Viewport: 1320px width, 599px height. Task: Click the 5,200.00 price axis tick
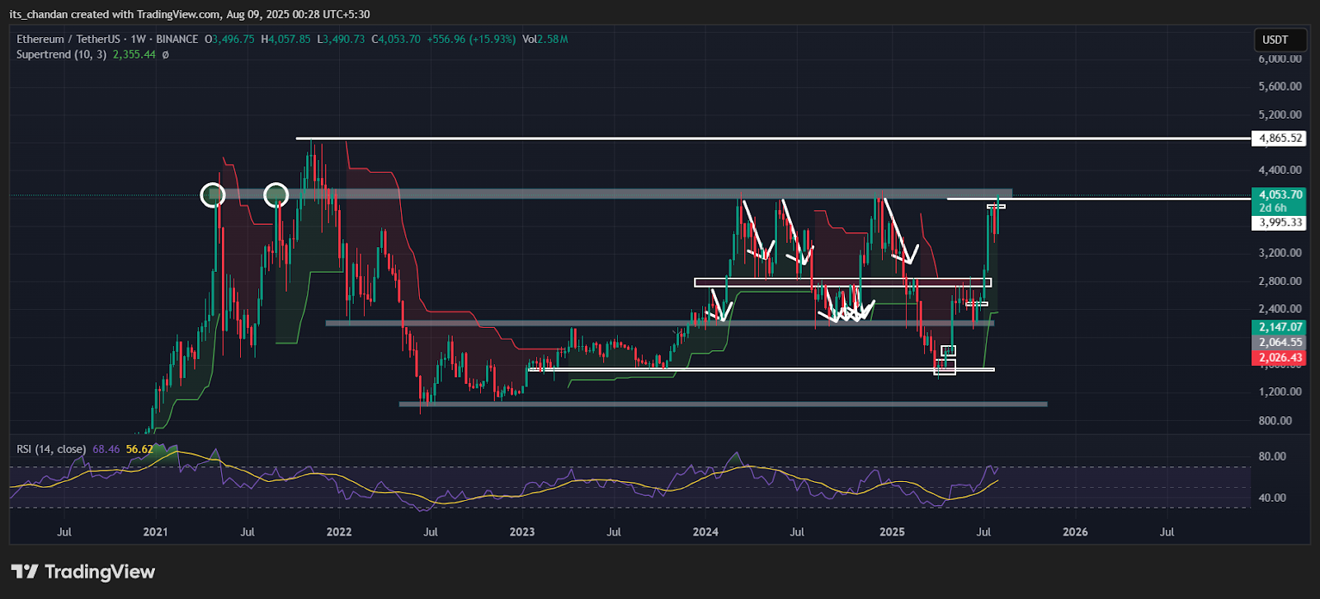pyautogui.click(x=1280, y=115)
